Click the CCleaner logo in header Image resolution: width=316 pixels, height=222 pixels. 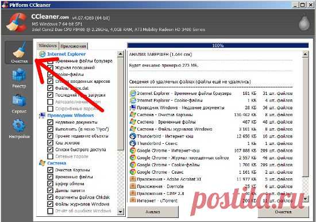tap(17, 22)
